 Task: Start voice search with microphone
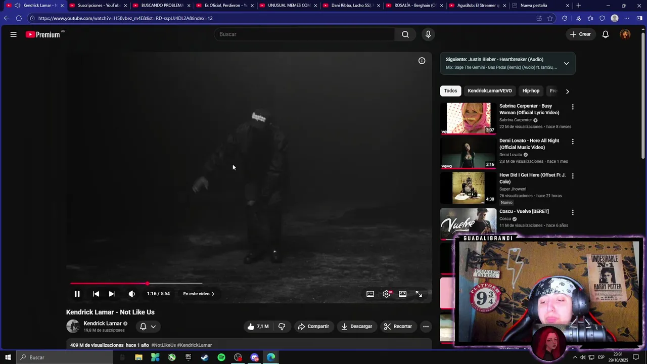pos(428,34)
